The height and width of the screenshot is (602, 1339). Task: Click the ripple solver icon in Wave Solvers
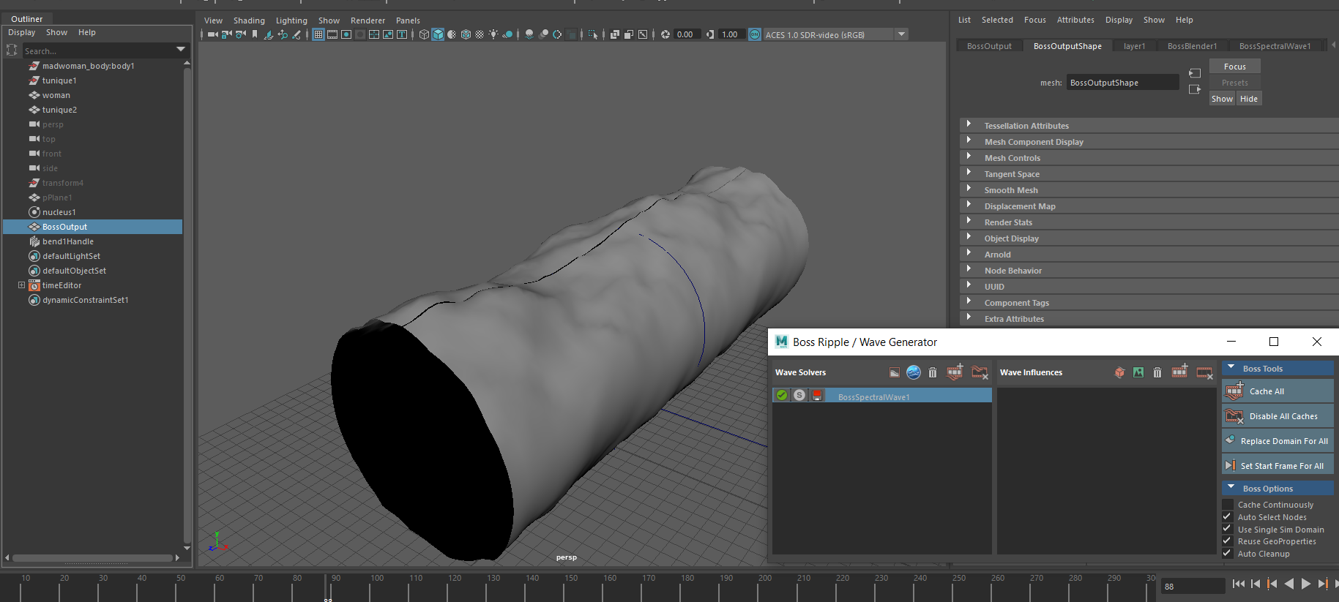895,372
